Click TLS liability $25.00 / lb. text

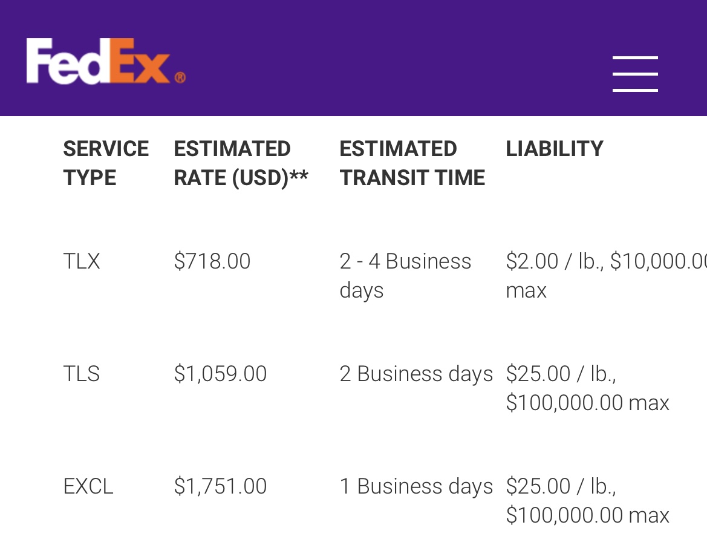[561, 374]
